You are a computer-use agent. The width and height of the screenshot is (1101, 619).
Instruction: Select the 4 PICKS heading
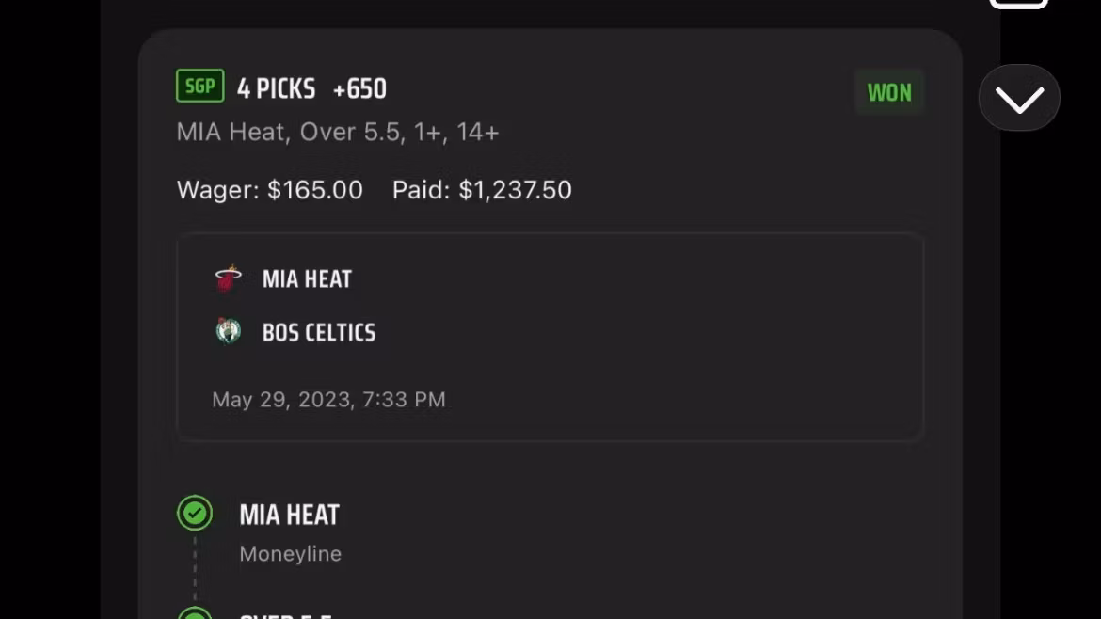276,88
